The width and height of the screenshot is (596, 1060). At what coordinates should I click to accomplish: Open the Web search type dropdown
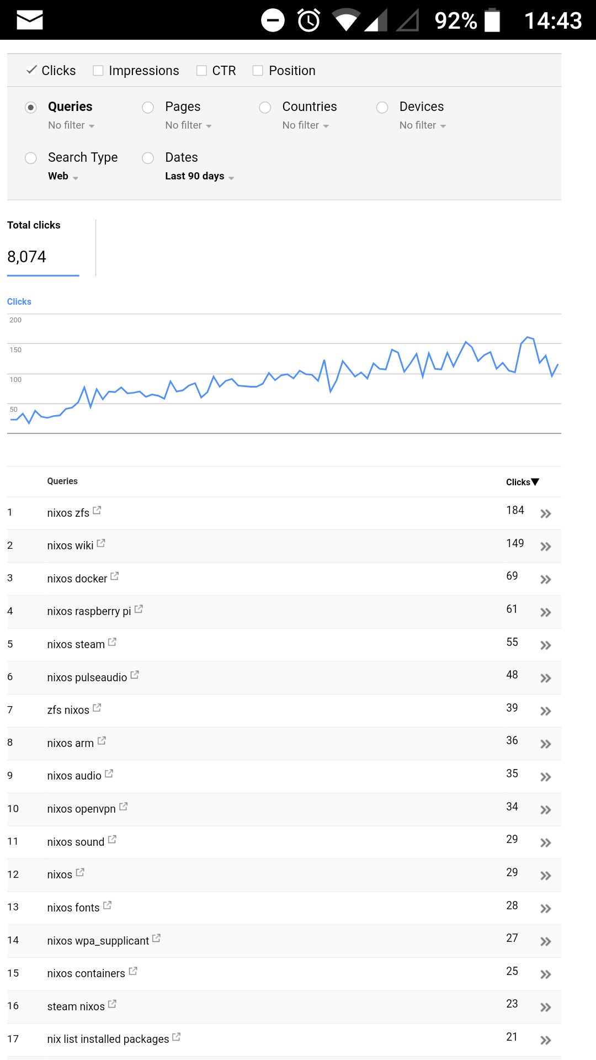point(63,176)
